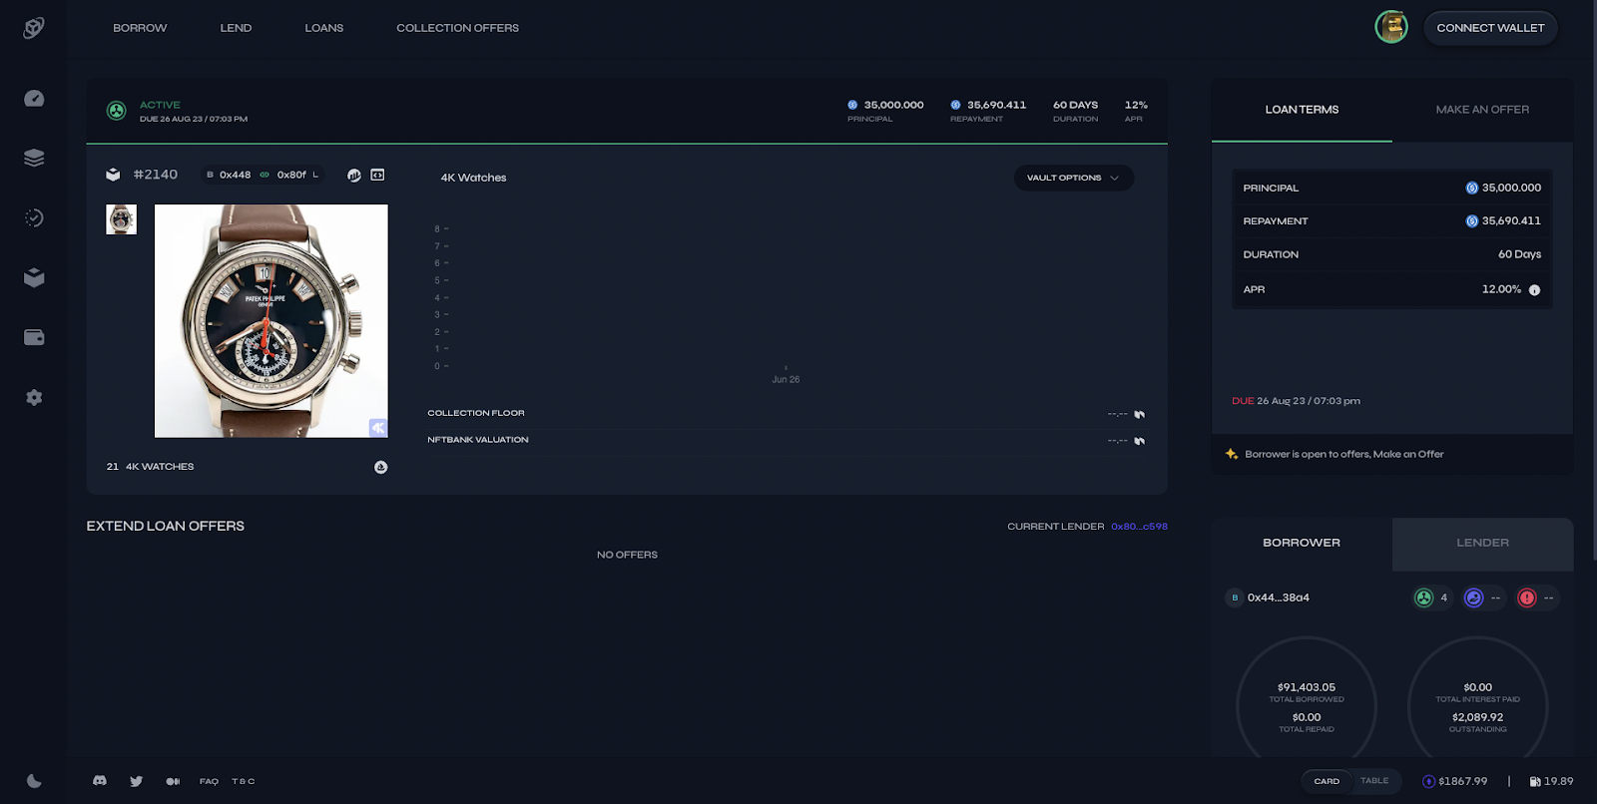Click the borrower address 0x44...38a4

point(1279,598)
